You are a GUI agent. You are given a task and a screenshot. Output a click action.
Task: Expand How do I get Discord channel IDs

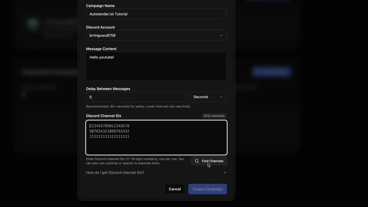pos(156,172)
